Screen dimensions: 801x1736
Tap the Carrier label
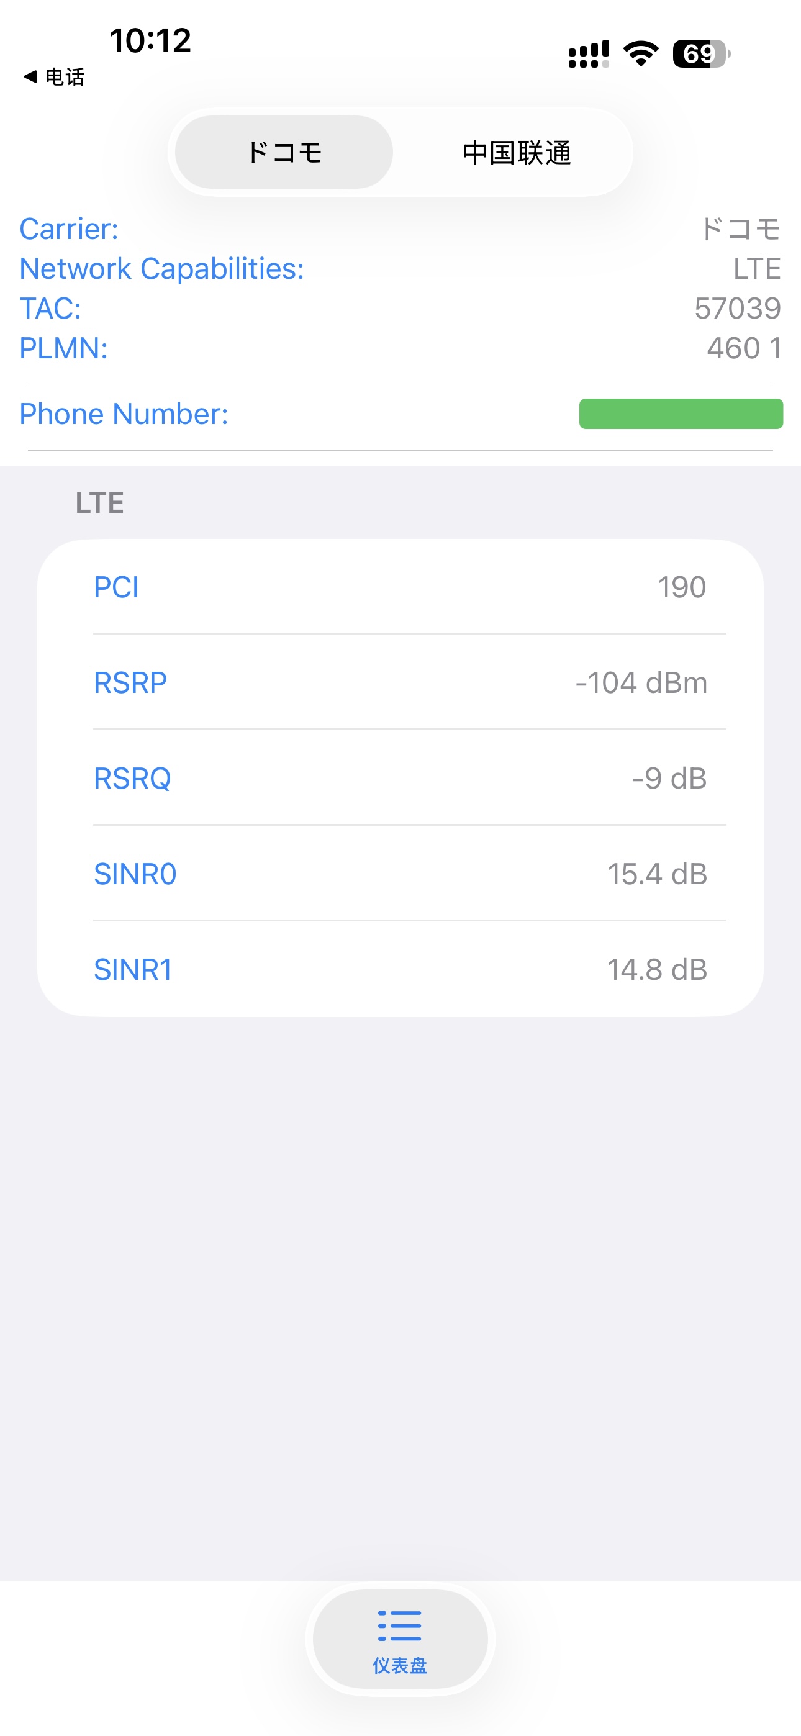coord(69,229)
